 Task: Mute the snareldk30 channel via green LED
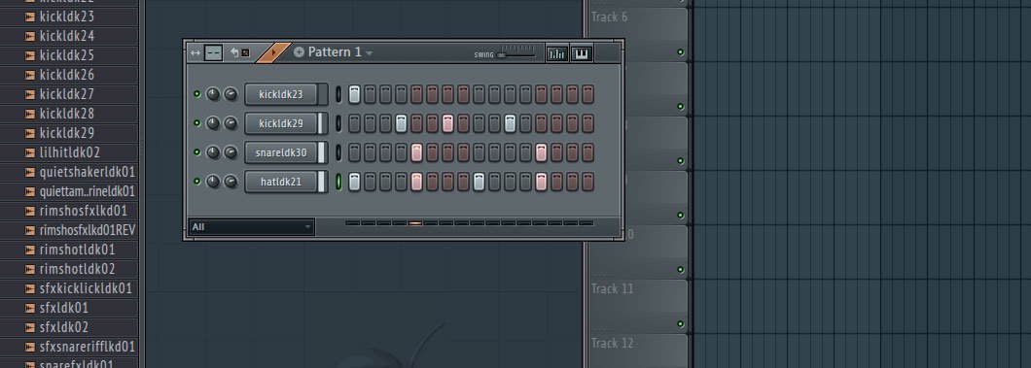(x=196, y=152)
